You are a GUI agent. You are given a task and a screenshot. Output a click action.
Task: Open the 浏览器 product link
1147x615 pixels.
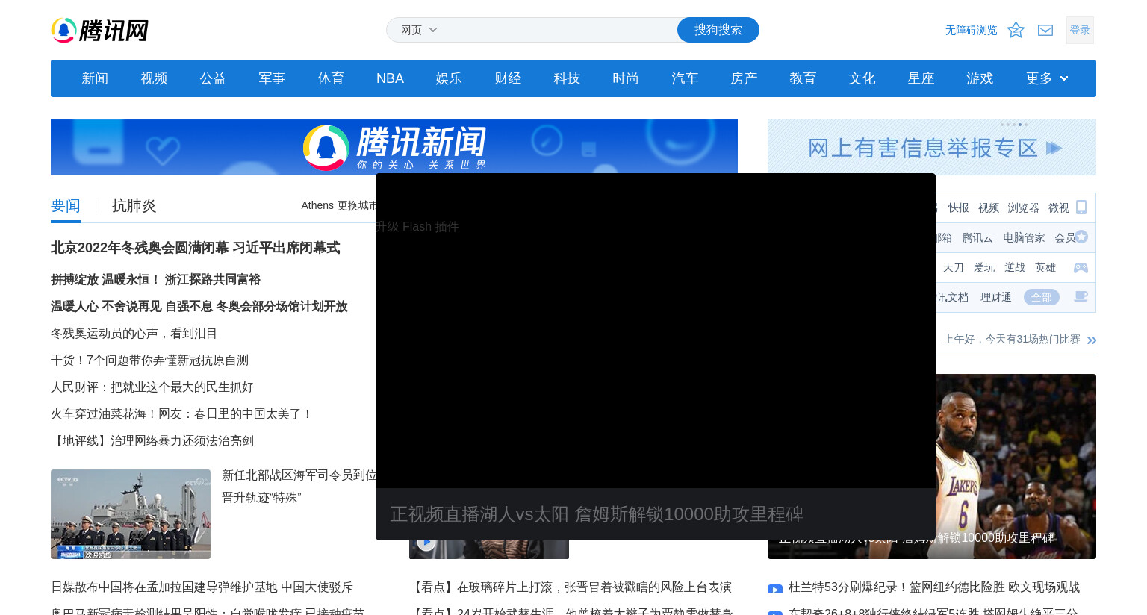tap(1023, 207)
